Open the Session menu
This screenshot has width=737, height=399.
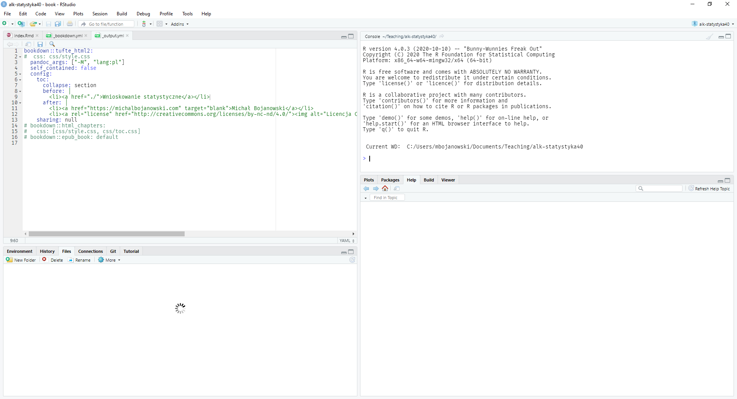pyautogui.click(x=99, y=13)
